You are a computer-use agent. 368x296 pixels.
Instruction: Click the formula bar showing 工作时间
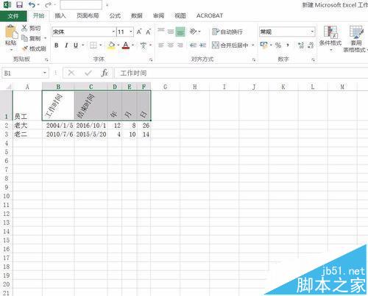point(241,73)
